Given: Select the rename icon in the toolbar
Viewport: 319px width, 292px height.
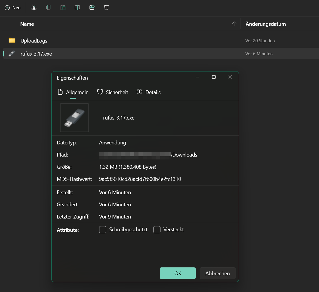Looking at the screenshot, I should [x=77, y=7].
